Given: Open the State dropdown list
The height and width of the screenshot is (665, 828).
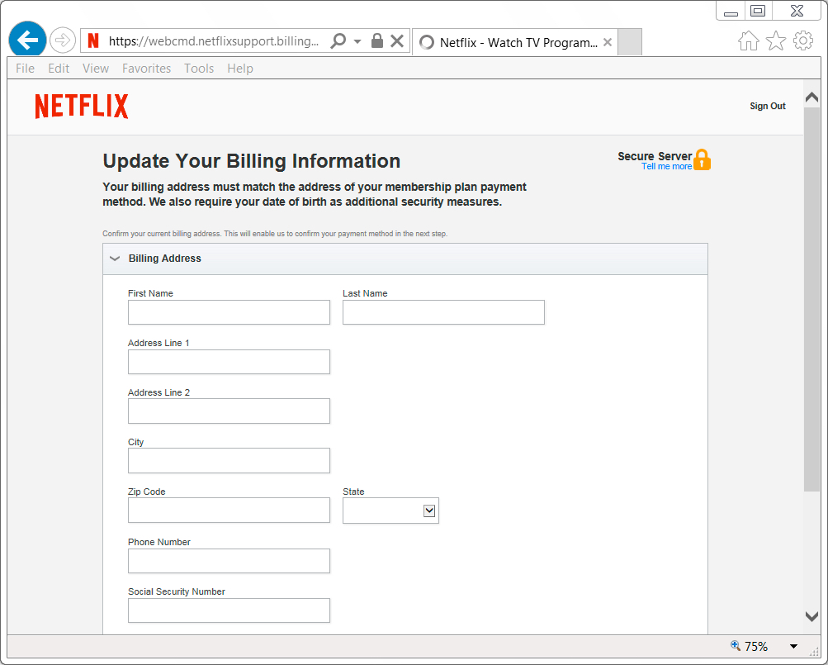Looking at the screenshot, I should click(390, 511).
